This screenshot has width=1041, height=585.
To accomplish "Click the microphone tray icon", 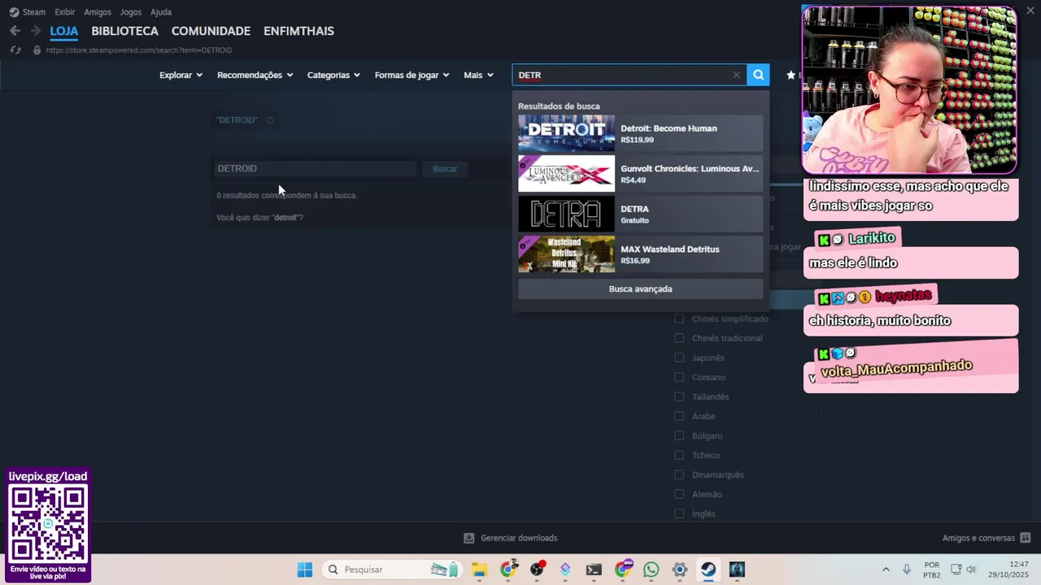I will [907, 570].
